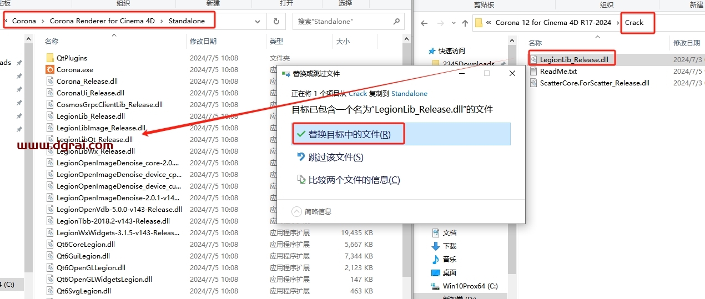
Task: Select the QtPlugins folder icon
Action: pyautogui.click(x=50, y=58)
